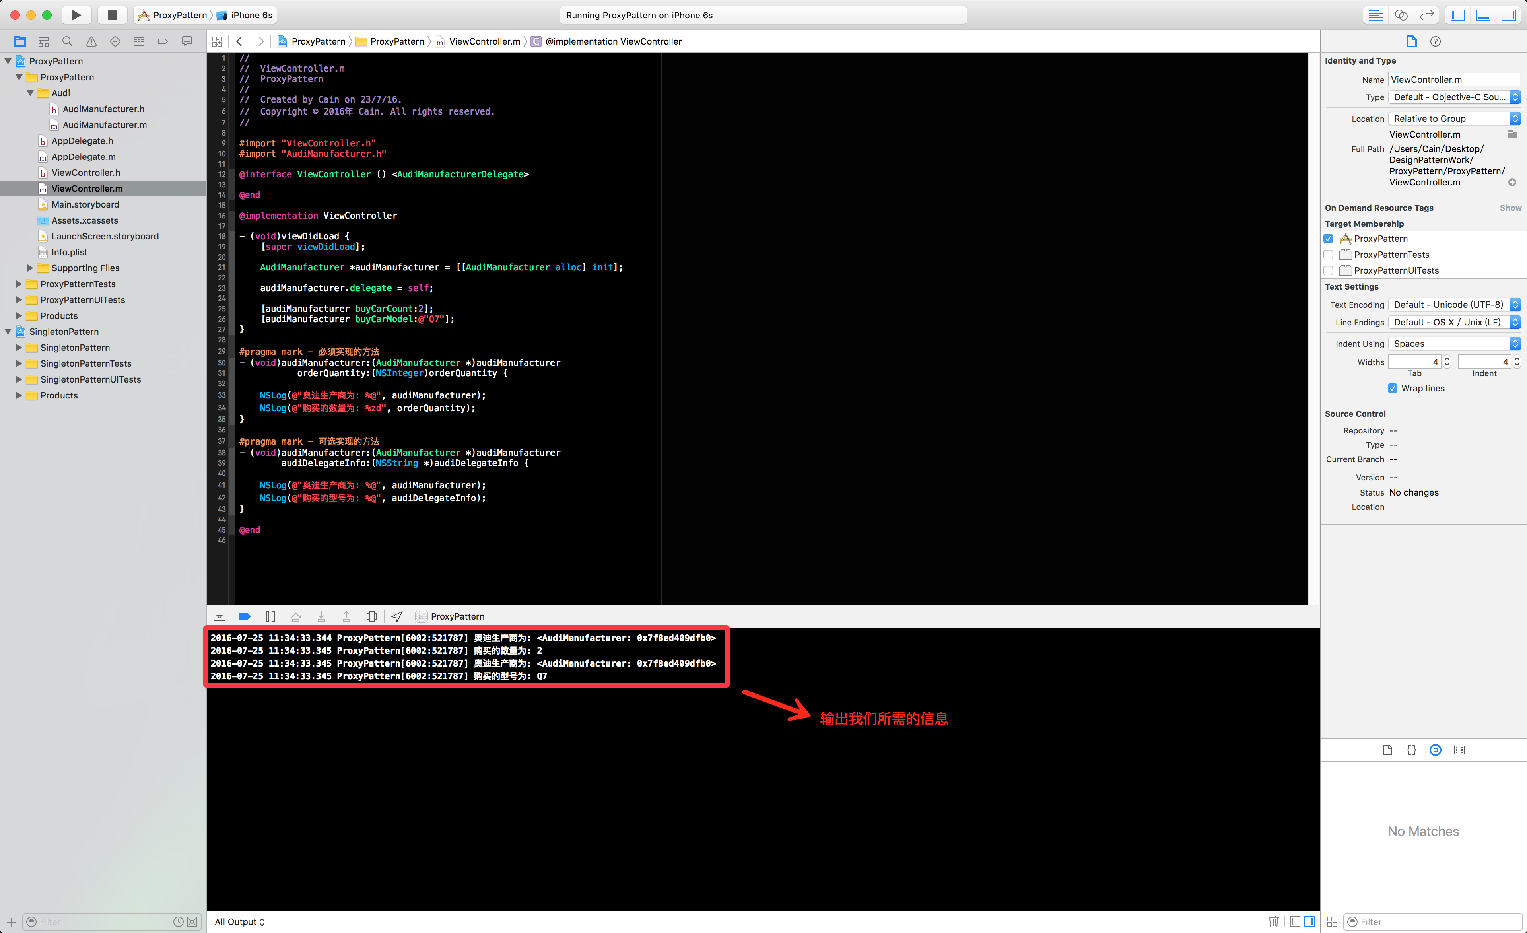Open the Quick Help inspector
The height and width of the screenshot is (933, 1527).
point(1435,41)
